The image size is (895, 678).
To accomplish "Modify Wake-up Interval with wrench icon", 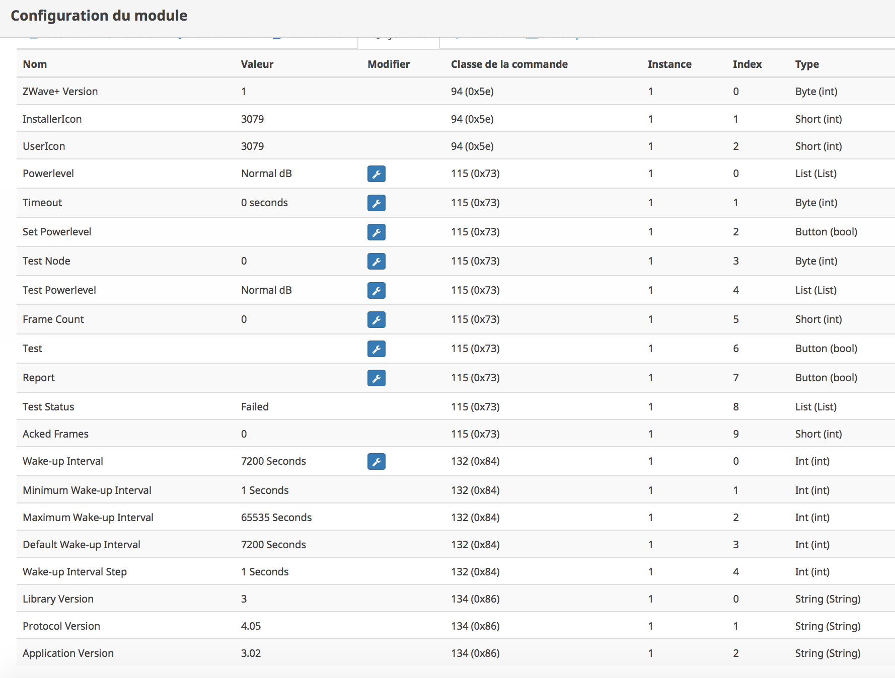I will tap(376, 462).
